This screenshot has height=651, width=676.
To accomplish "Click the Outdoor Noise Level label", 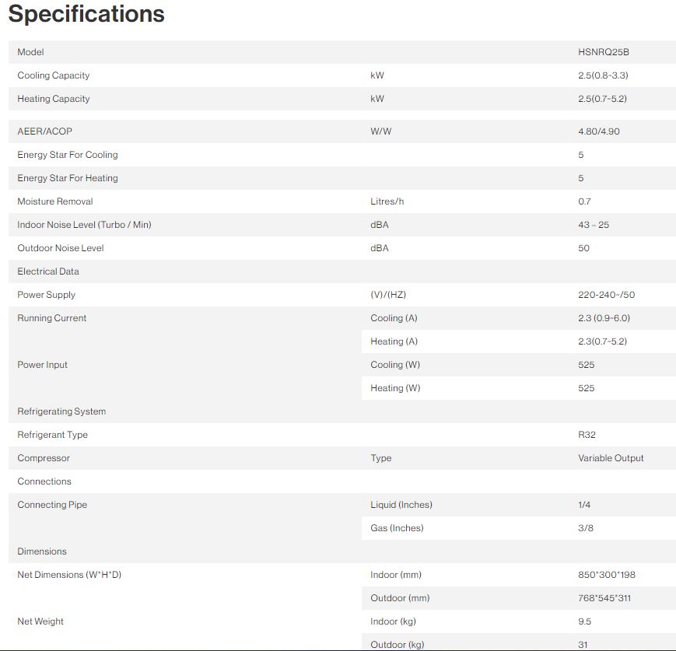I will click(x=61, y=248).
